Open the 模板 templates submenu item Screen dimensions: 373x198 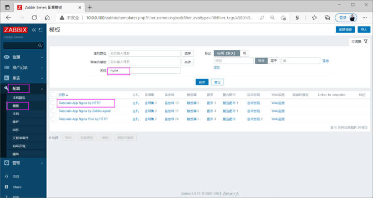pyautogui.click(x=16, y=106)
